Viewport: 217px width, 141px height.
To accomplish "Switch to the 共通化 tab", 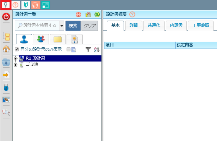I will [154, 26].
